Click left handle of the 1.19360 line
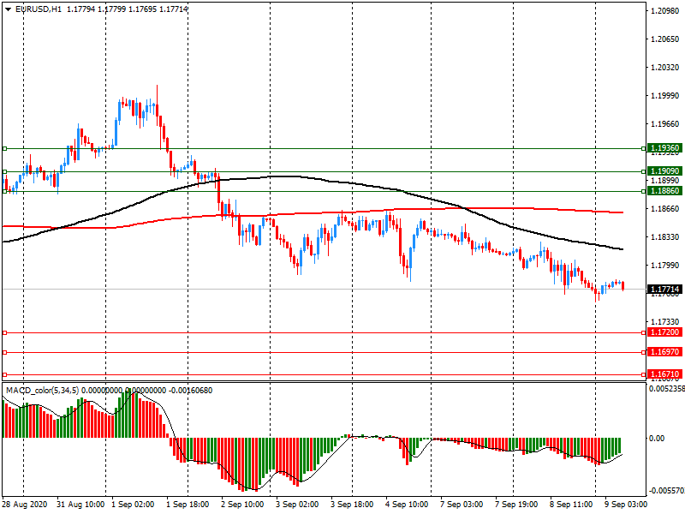685x514 pixels. pos(4,148)
